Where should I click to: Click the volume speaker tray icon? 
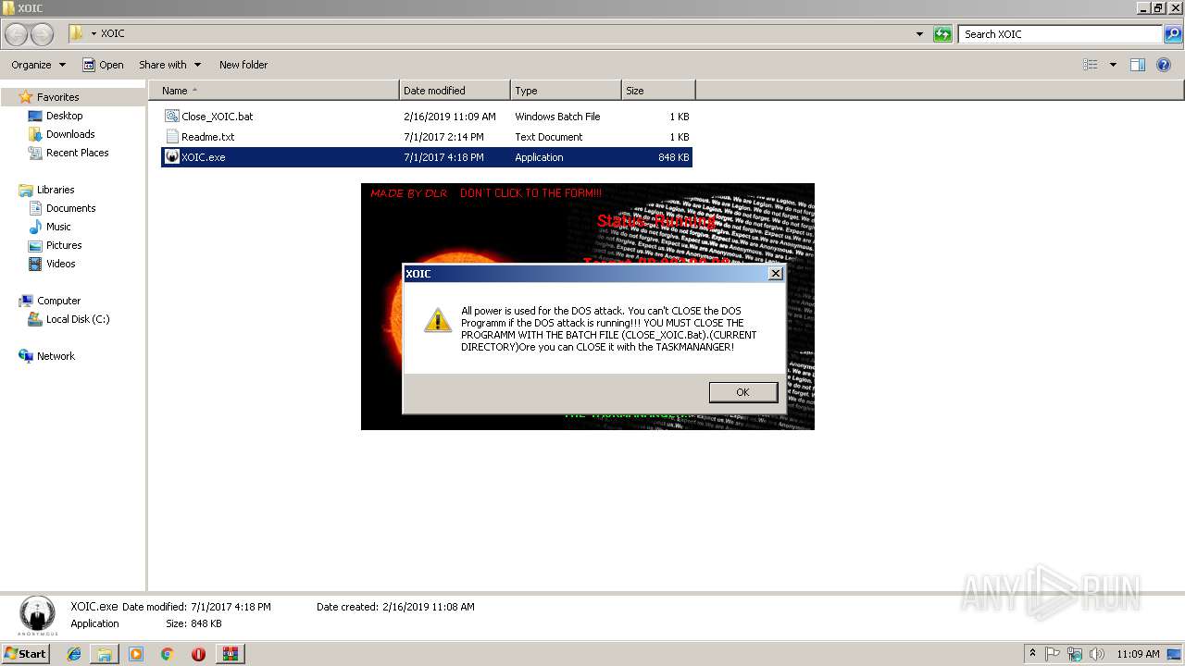point(1097,653)
